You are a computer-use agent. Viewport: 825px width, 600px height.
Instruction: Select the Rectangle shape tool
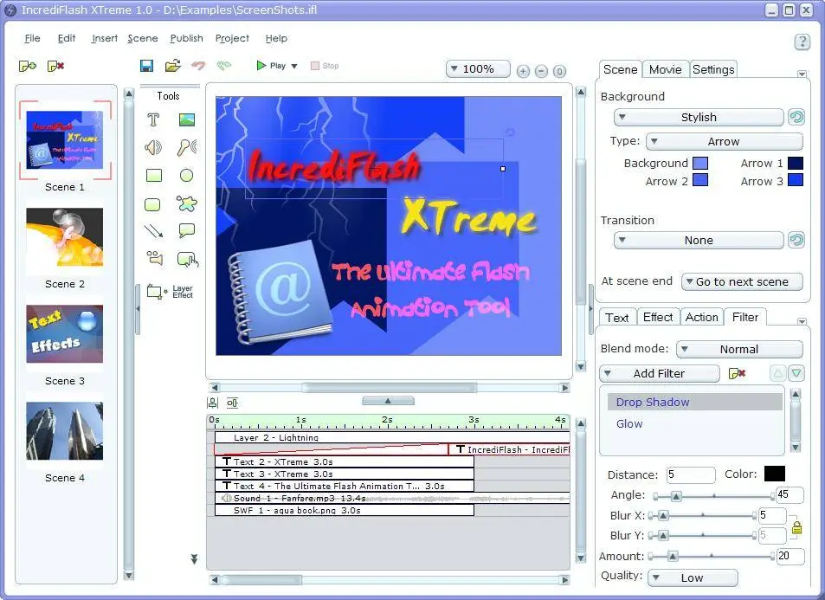point(153,175)
